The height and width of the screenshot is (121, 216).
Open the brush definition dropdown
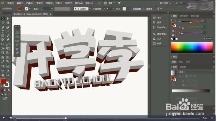[90, 9]
